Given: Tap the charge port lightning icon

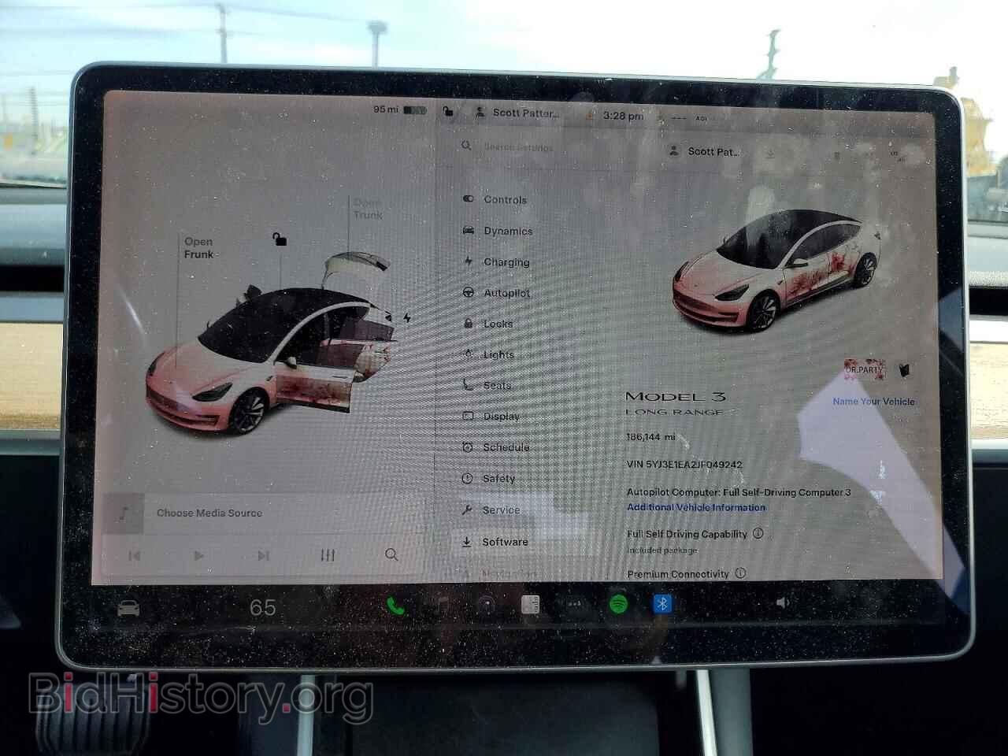Looking at the screenshot, I should click(x=407, y=317).
